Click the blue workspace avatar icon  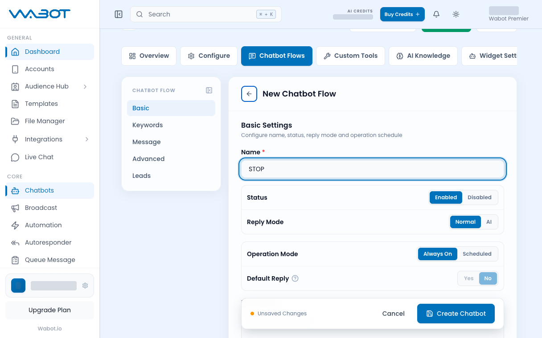18,286
